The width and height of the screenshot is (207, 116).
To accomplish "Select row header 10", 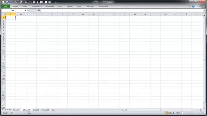I will click(4, 47).
